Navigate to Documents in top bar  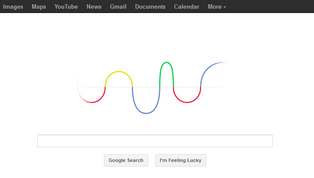click(x=150, y=6)
